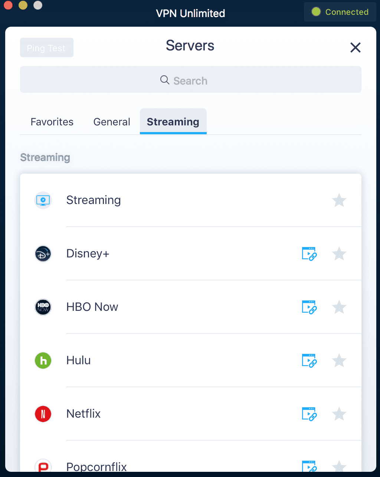Image resolution: width=380 pixels, height=477 pixels.
Task: Switch to the General tab
Action: (x=112, y=122)
